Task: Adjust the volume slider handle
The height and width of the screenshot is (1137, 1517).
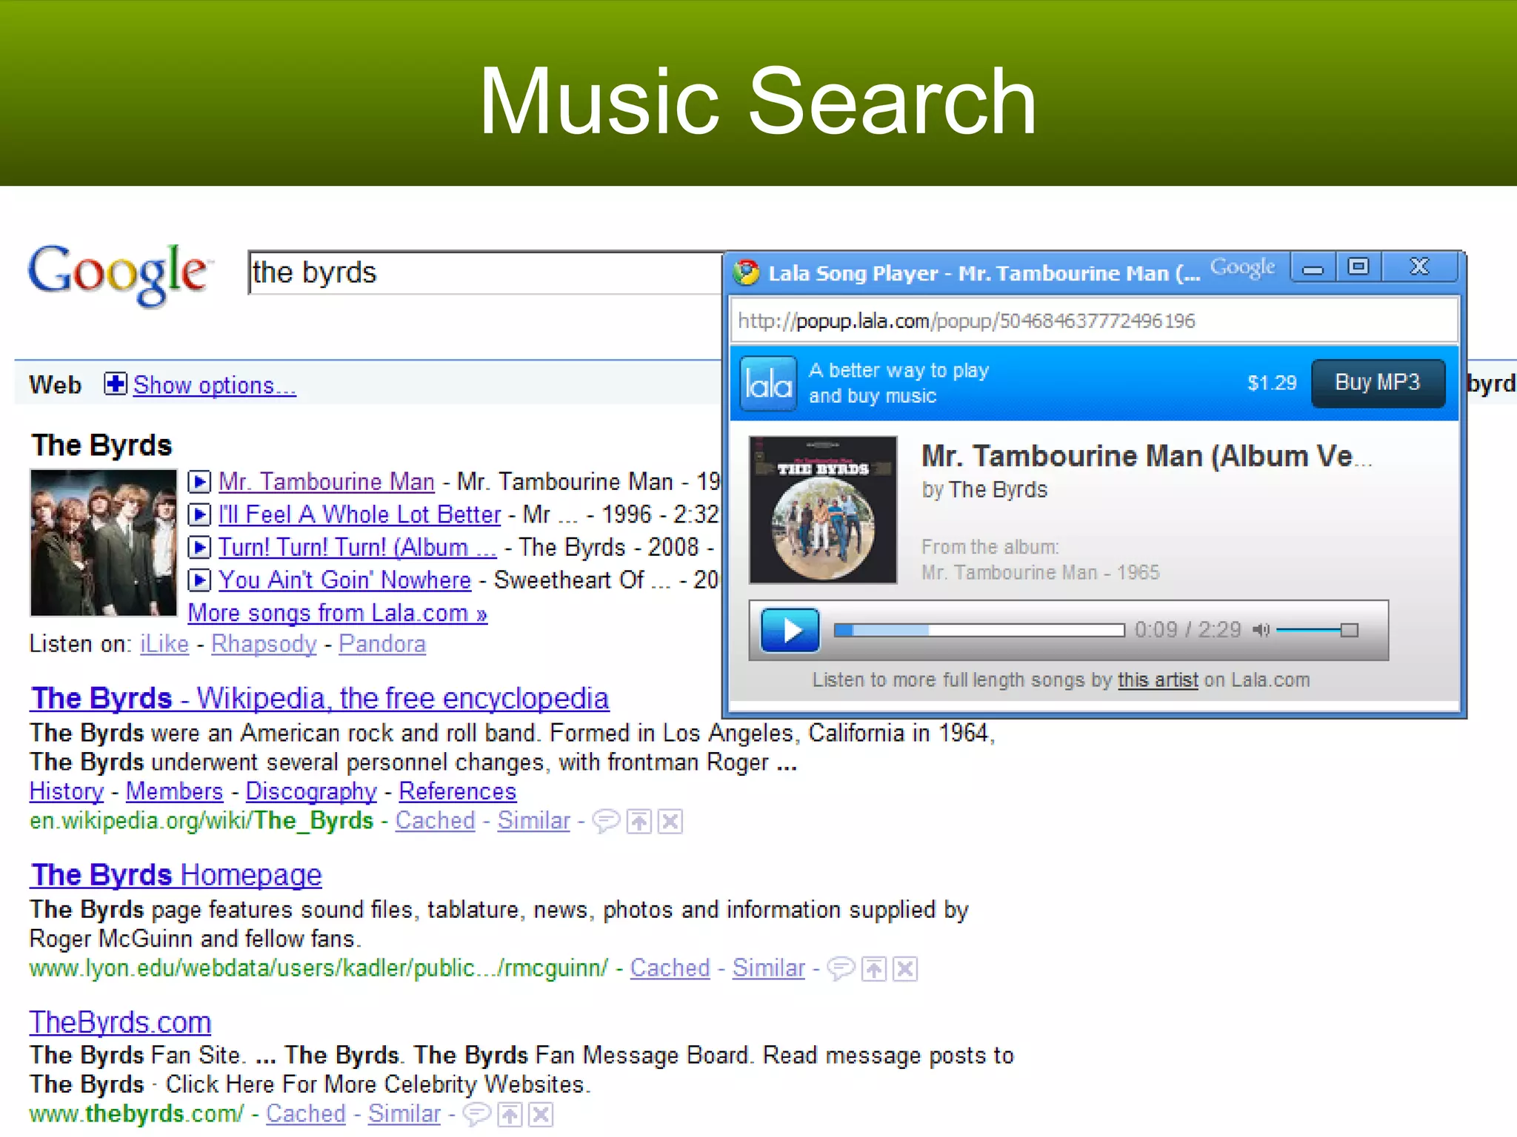Action: coord(1349,630)
